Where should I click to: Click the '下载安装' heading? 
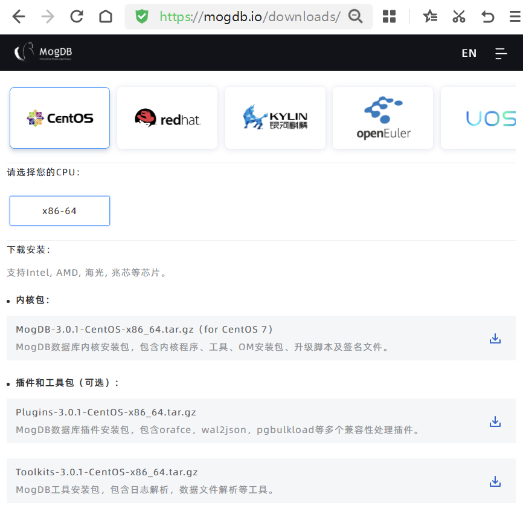(x=28, y=250)
